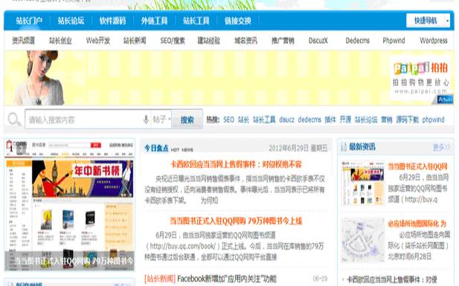
Task: Go to DiscuzX sub-navigation
Action: (318, 40)
